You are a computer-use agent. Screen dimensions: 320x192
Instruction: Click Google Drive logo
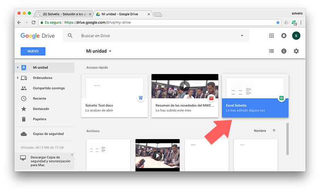click(37, 36)
